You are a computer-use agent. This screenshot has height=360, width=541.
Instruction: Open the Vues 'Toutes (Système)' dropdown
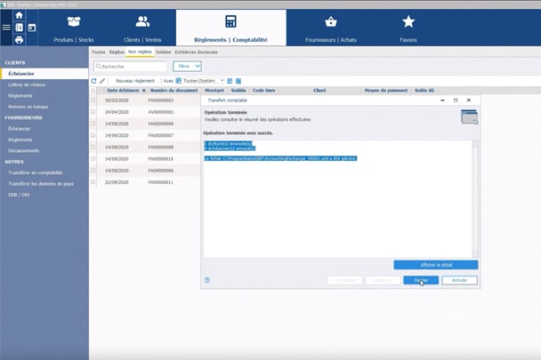(200, 81)
